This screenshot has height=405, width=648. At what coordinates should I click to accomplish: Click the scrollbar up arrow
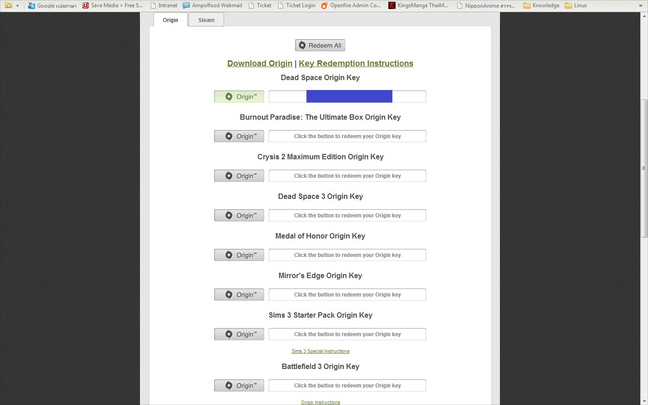644,16
